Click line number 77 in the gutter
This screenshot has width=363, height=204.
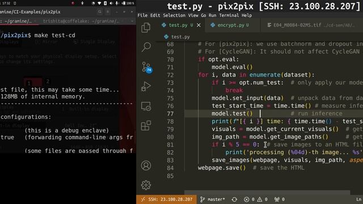[x=170, y=114]
